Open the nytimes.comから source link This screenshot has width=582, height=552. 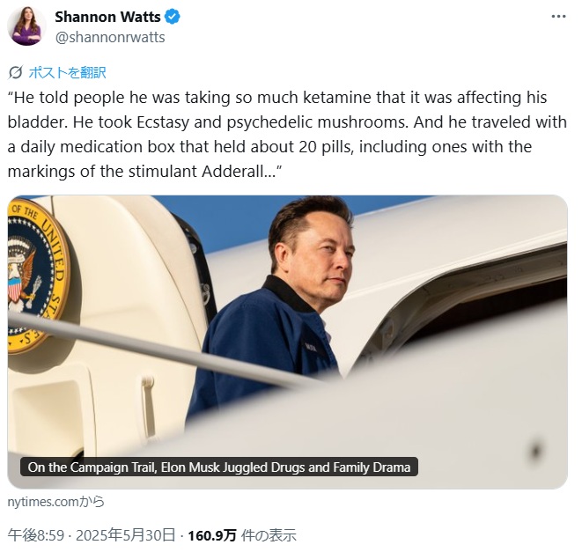pos(56,502)
